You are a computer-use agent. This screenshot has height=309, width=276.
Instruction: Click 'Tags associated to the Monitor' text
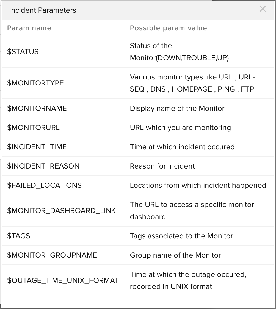pyautogui.click(x=181, y=236)
